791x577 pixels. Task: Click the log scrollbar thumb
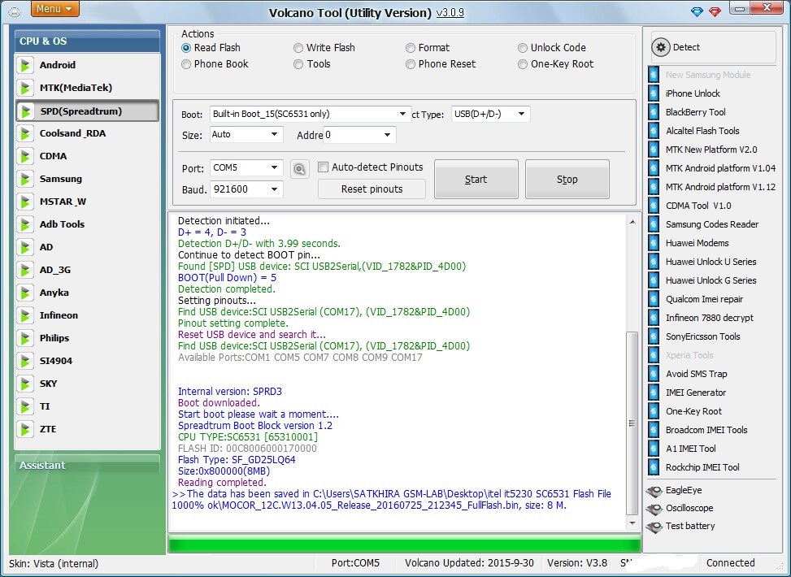pyautogui.click(x=632, y=423)
